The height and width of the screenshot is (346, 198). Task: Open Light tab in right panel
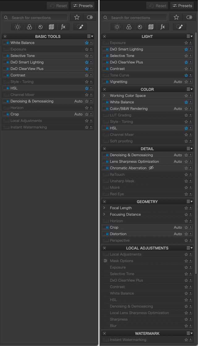[117, 27]
